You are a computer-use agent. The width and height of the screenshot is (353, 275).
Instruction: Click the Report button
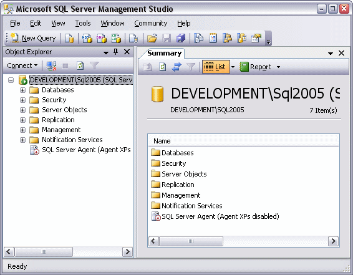pyautogui.click(x=255, y=67)
